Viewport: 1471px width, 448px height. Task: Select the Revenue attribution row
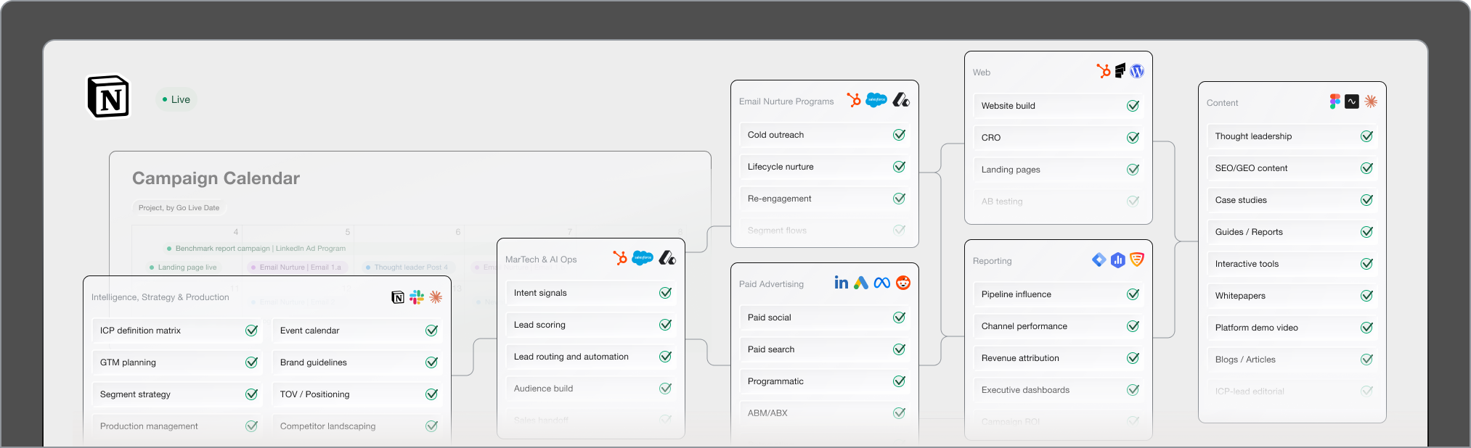tap(1059, 358)
